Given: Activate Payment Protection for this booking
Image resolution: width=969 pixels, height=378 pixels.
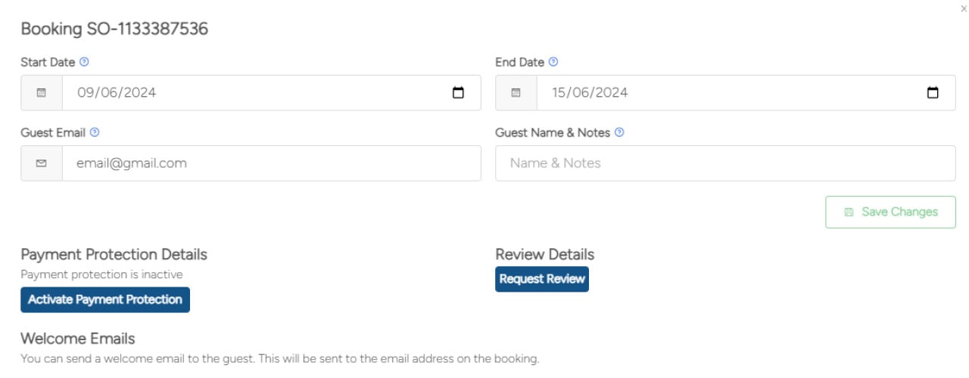Looking at the screenshot, I should point(105,299).
